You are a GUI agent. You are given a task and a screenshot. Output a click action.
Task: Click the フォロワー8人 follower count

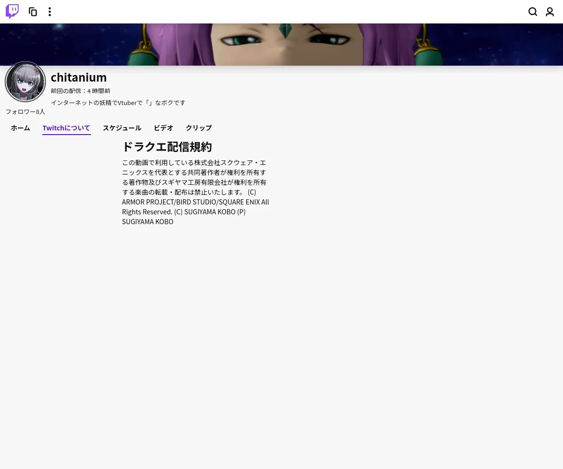point(25,112)
